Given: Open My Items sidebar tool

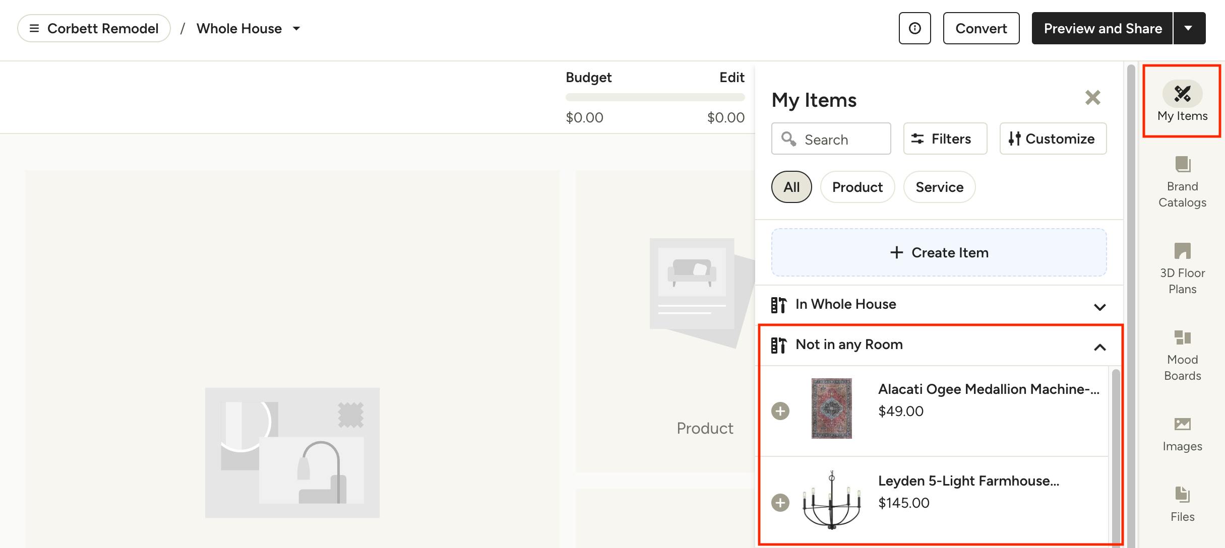Looking at the screenshot, I should pyautogui.click(x=1182, y=101).
